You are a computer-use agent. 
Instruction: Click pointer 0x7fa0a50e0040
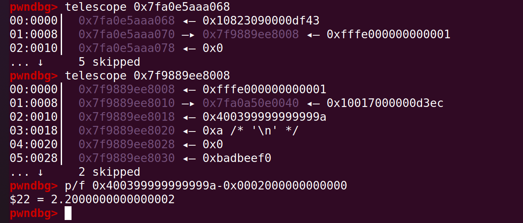coord(251,103)
